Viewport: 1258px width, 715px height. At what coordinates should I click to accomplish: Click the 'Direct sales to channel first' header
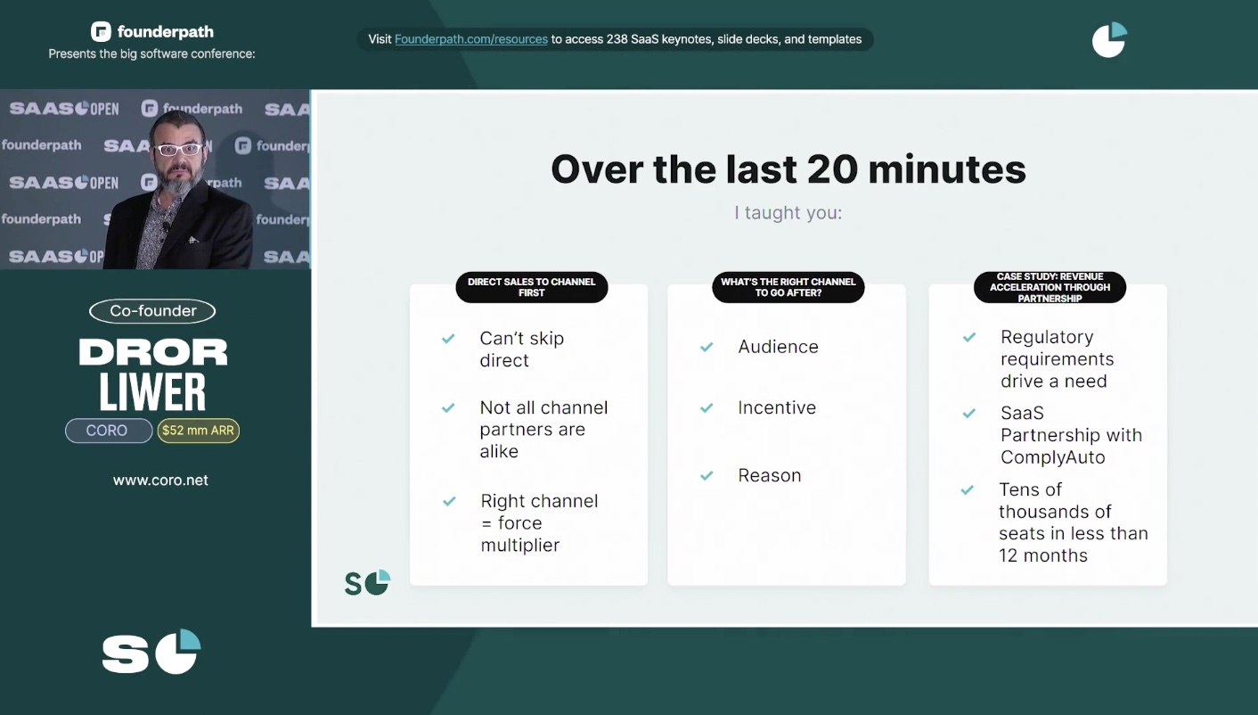click(532, 287)
